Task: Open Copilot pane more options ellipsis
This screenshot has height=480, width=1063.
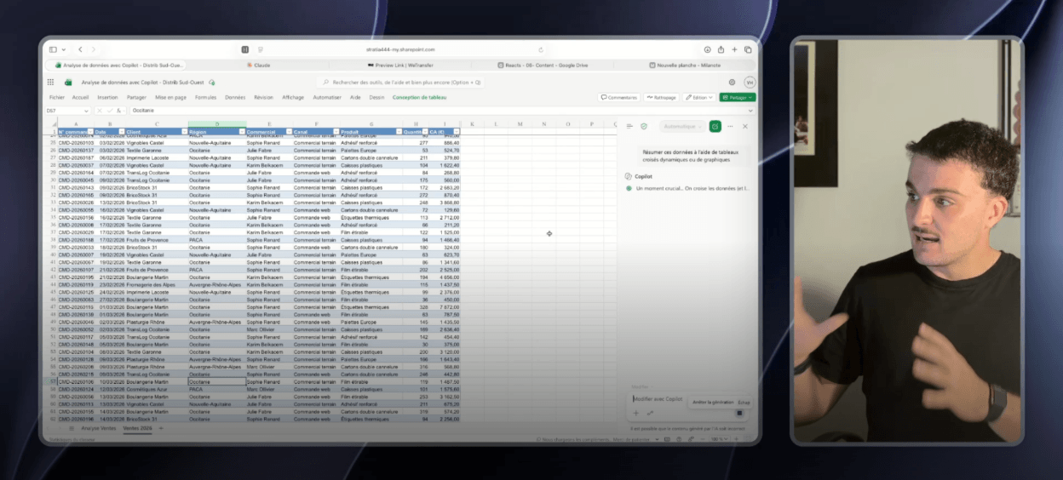Action: [731, 126]
